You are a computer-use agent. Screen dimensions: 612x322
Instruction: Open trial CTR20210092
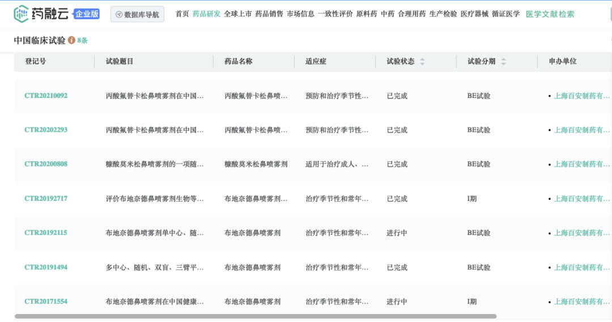coord(46,96)
